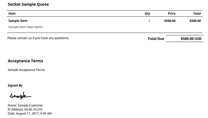Click the Price column header
This screenshot has width=208, height=118.
[172, 13]
